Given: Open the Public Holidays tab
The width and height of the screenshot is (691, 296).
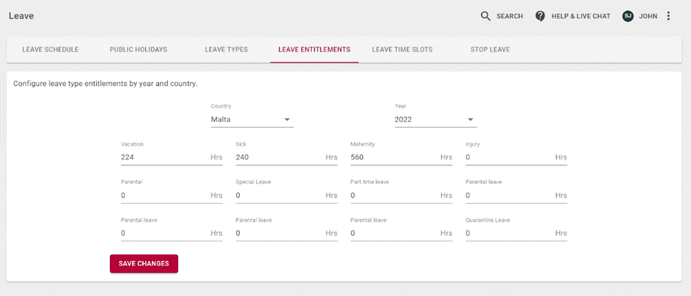Looking at the screenshot, I should [138, 50].
